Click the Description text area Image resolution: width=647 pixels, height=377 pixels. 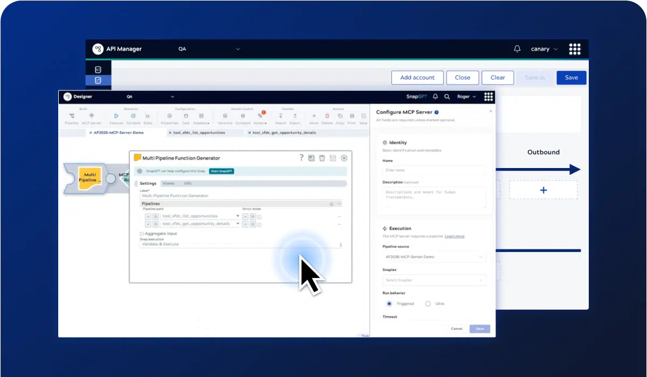click(434, 197)
